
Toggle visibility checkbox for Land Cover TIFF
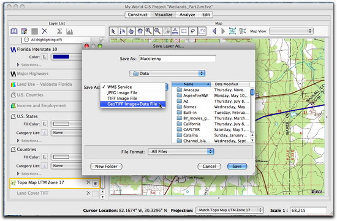pos(95,194)
